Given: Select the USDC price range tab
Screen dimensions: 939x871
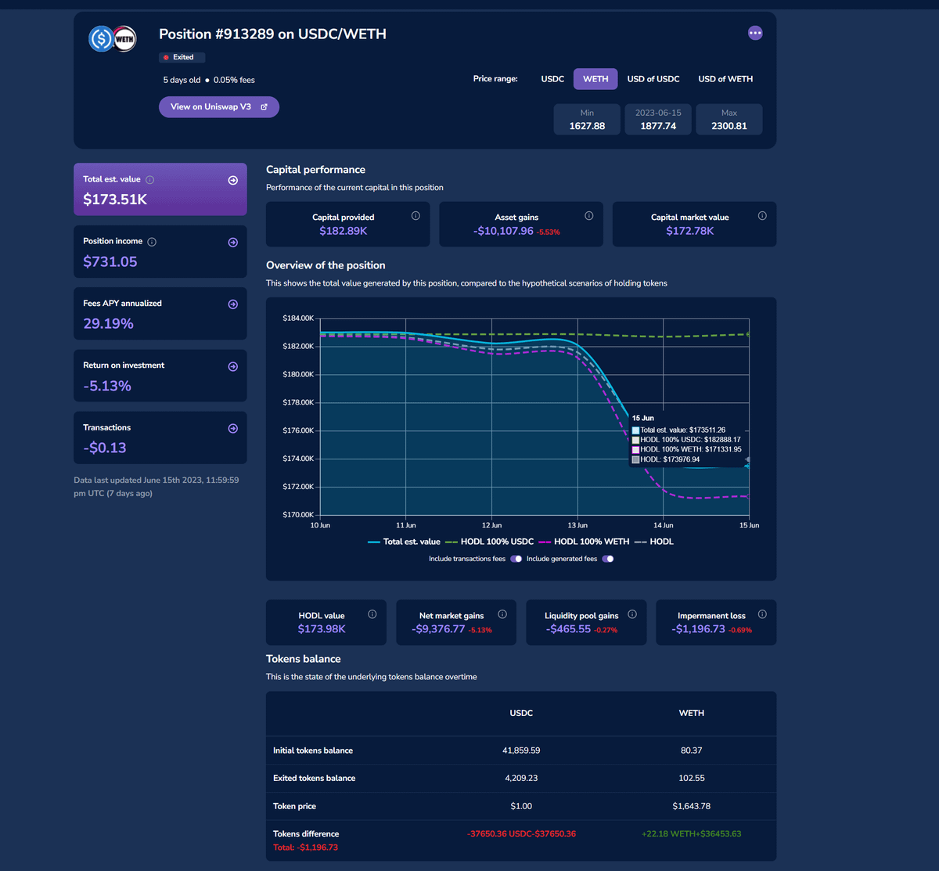Looking at the screenshot, I should click(x=552, y=79).
